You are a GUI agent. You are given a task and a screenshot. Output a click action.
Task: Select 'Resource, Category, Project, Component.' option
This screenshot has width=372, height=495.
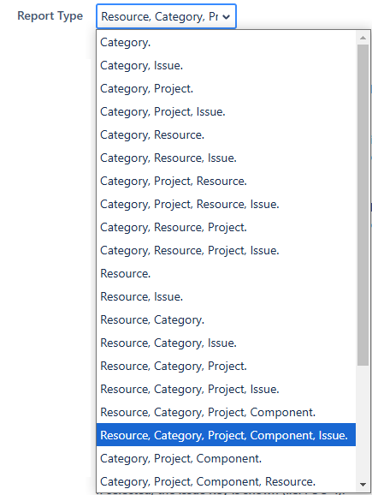[x=226, y=412]
